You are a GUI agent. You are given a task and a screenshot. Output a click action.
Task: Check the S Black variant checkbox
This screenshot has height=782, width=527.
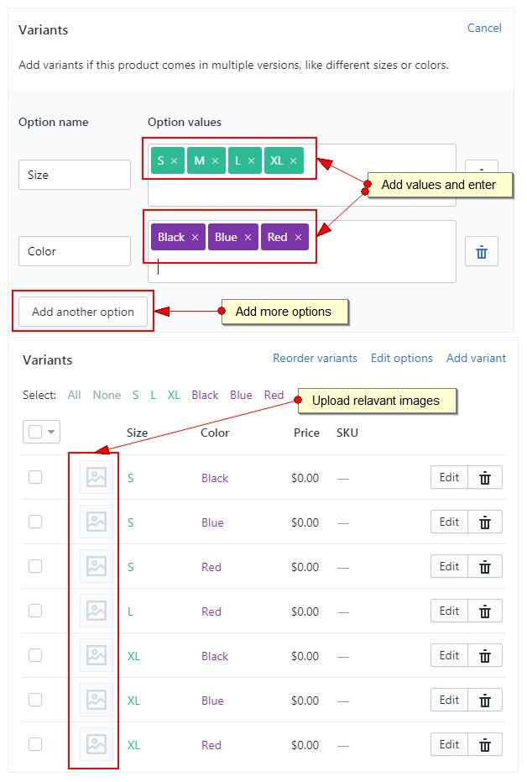[x=35, y=477]
